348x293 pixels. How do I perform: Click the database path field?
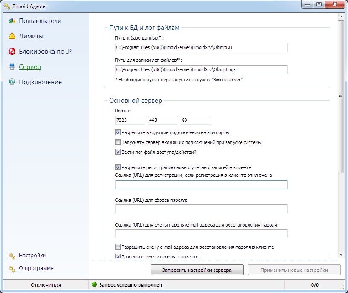pos(201,47)
